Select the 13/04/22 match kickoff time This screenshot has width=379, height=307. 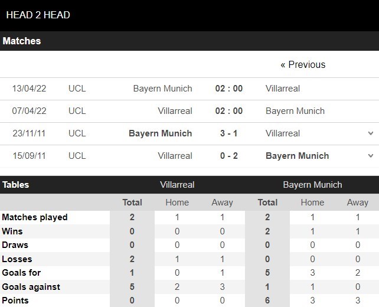tap(228, 89)
